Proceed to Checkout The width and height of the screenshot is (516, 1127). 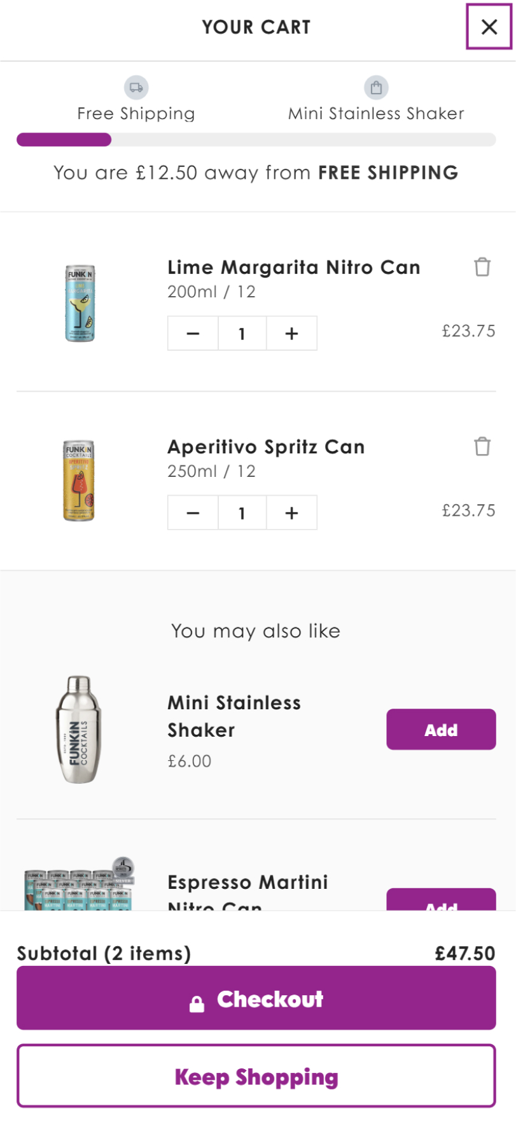[256, 998]
